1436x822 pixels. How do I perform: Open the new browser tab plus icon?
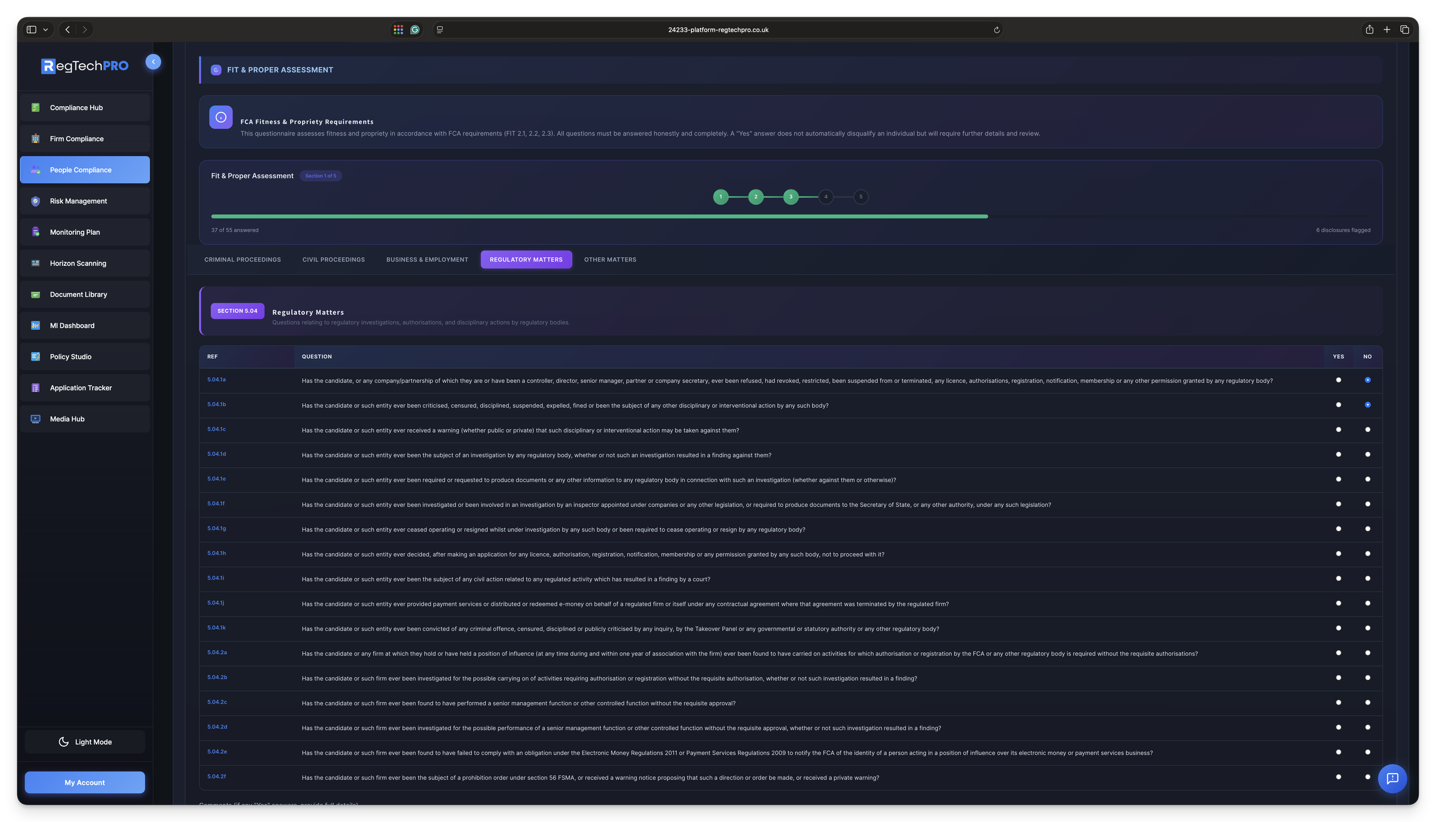pyautogui.click(x=1387, y=30)
